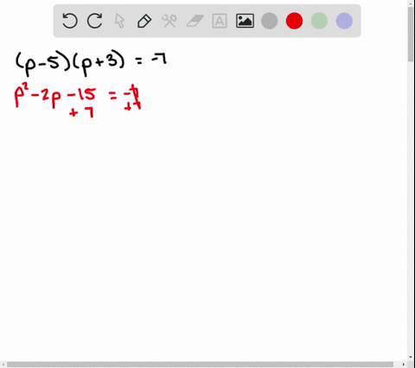The image size is (415, 368).
Task: Select the text box tool
Action: [220, 21]
